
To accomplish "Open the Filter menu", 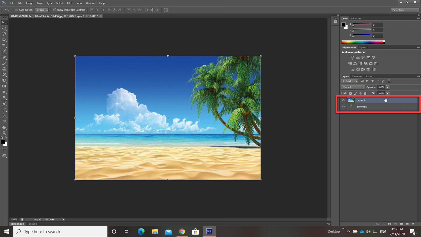I will coord(70,3).
